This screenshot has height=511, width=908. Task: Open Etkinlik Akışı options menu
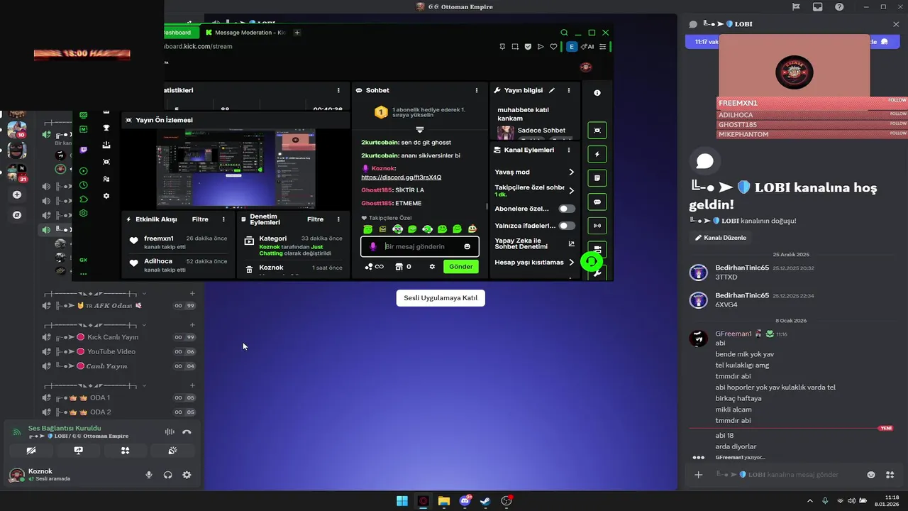pos(223,219)
